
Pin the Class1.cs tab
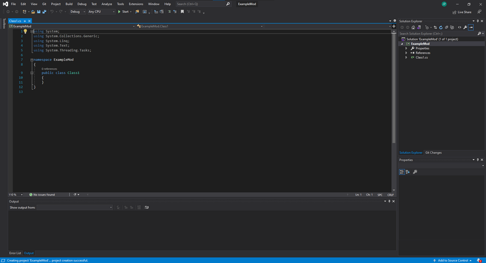click(25, 21)
